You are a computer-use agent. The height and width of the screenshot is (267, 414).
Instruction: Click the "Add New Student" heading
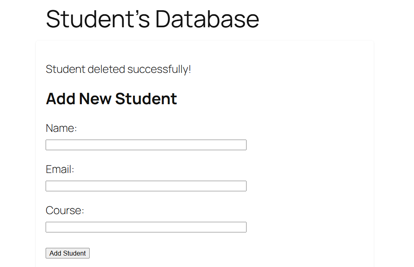point(111,98)
